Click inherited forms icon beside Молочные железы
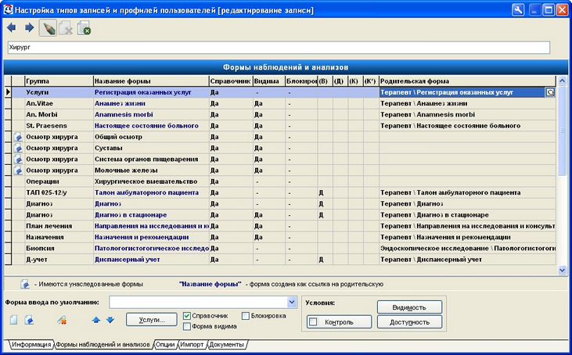The height and width of the screenshot is (355, 572). (x=18, y=170)
